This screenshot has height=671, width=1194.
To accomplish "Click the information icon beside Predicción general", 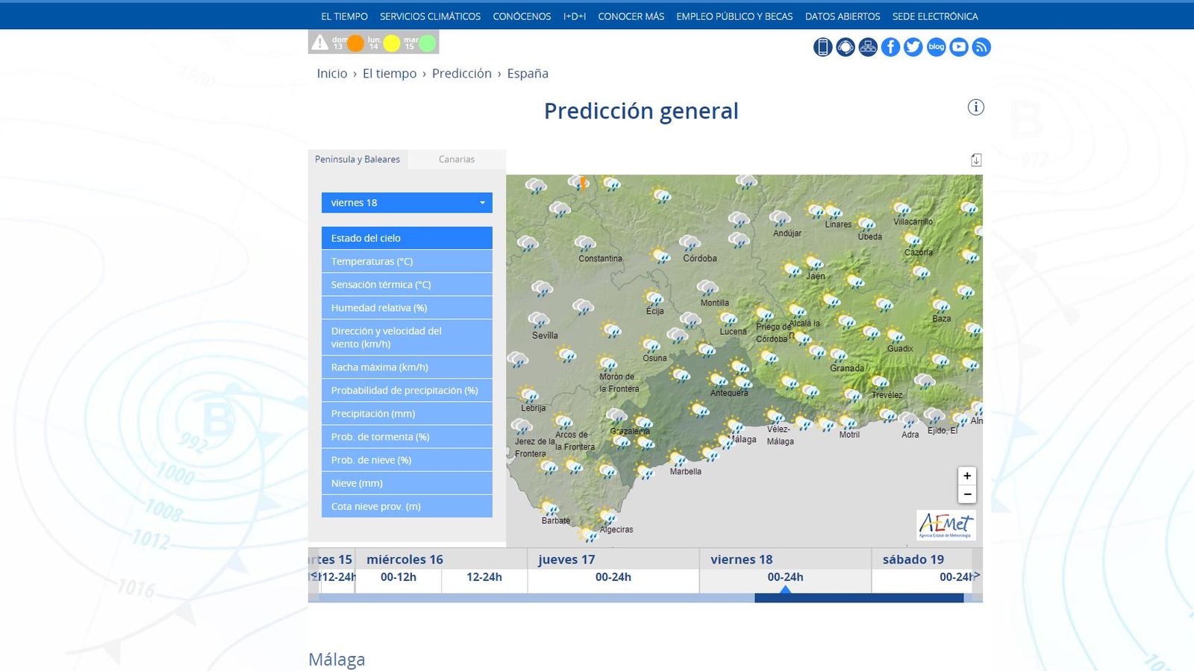I will click(975, 107).
